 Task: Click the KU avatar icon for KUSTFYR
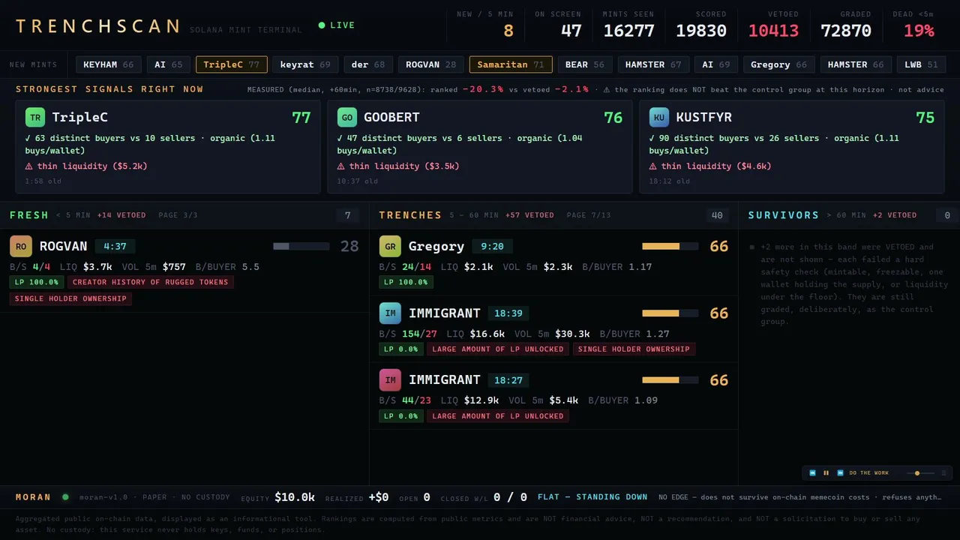[659, 118]
